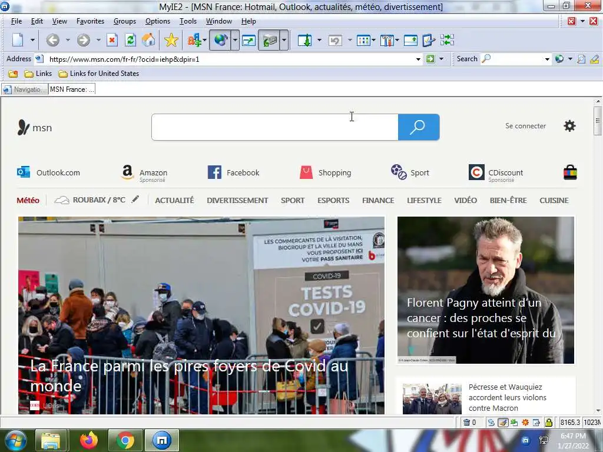Open the dropdown next to the red close-tab icon
This screenshot has height=452, width=603.
582,21
